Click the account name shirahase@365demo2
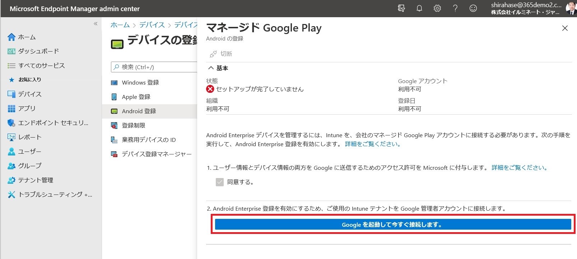Screen dimensions: 577x259 (x=526, y=5)
